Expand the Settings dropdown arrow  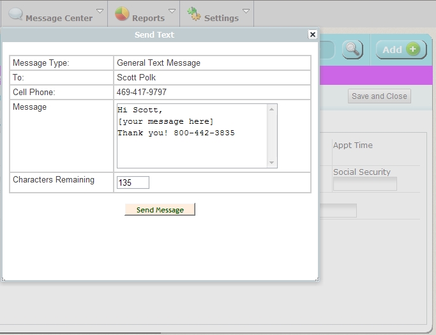pyautogui.click(x=246, y=11)
